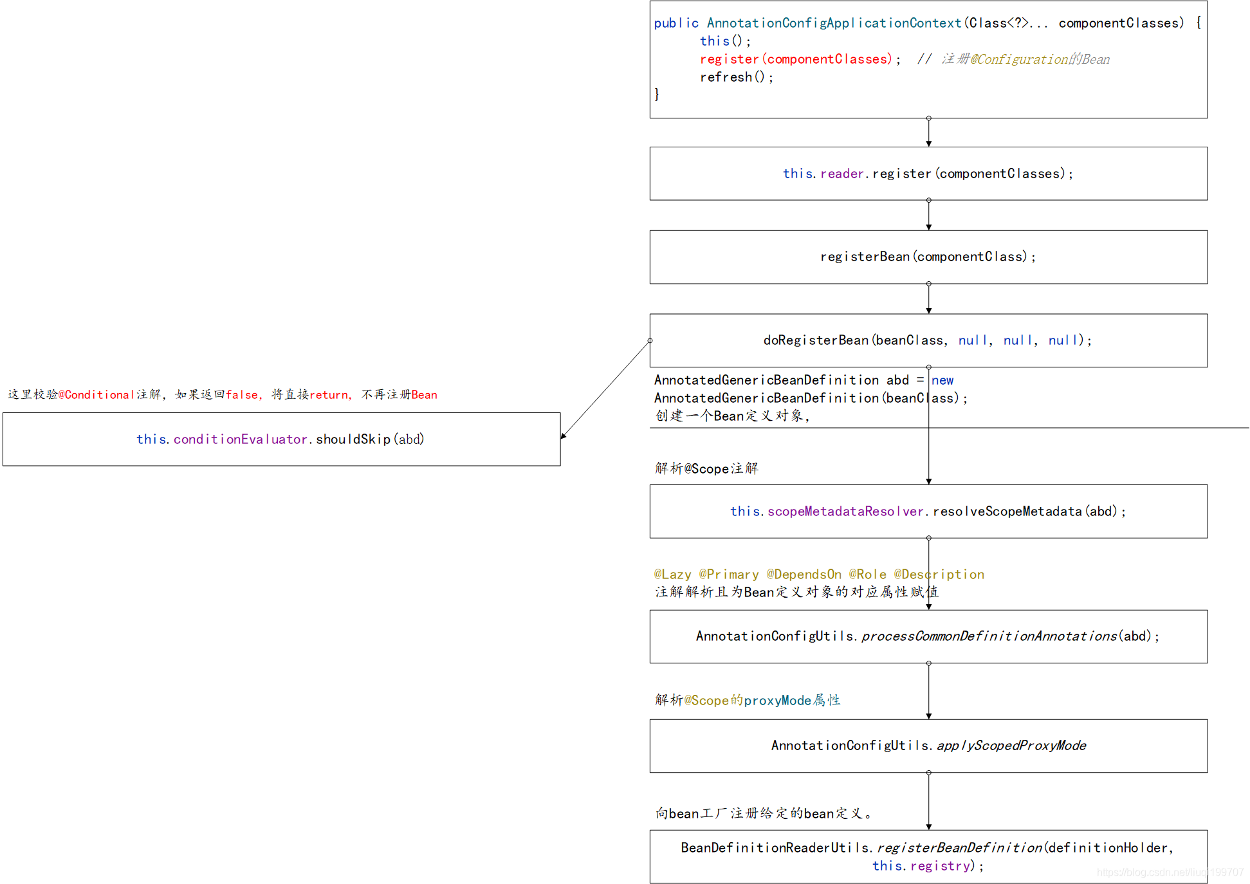Click the 'AnnotatedGenericBeanDefinition abd = new' line
This screenshot has width=1250, height=884.
pyautogui.click(x=804, y=380)
